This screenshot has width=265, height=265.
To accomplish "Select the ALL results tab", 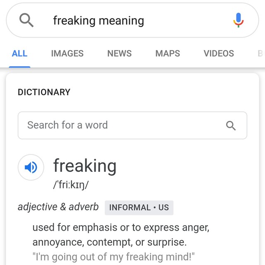I will click(x=19, y=53).
